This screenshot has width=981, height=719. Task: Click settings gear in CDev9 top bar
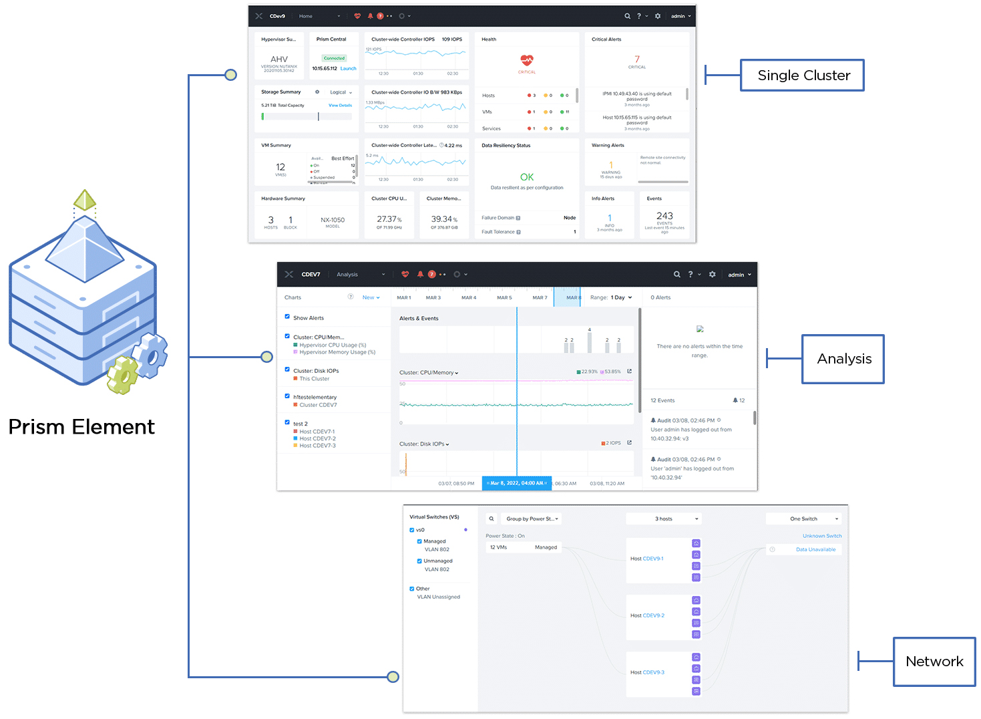click(x=658, y=16)
